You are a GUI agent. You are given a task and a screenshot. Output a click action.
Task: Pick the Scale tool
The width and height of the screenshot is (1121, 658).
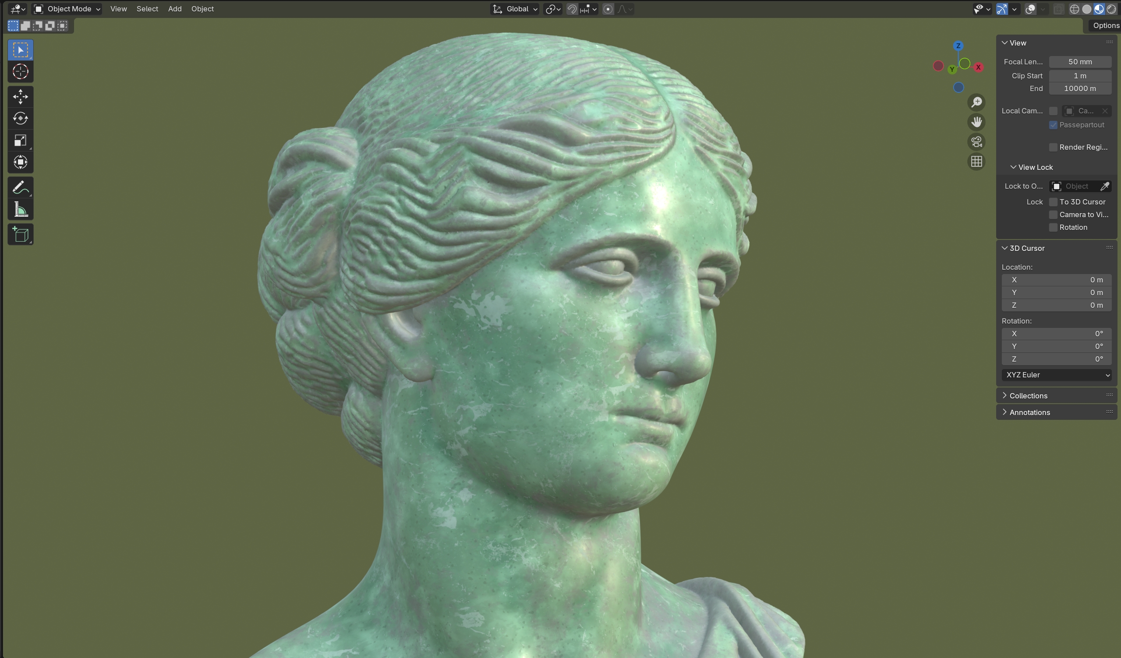(x=21, y=141)
